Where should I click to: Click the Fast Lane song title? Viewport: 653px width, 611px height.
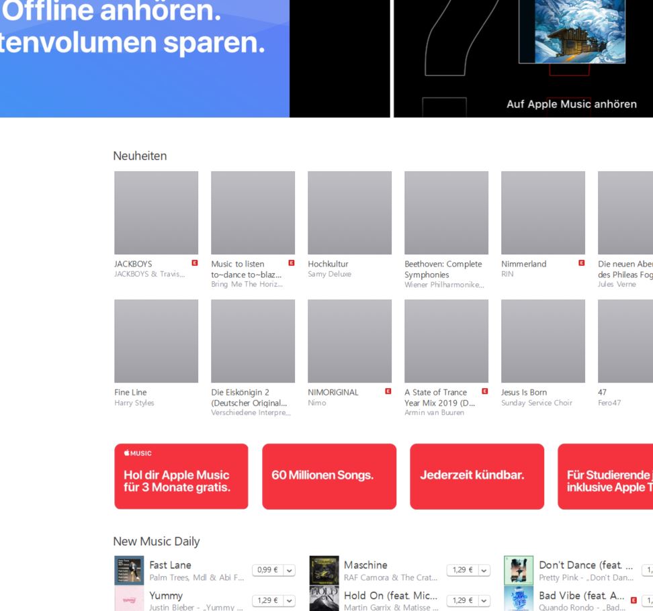click(171, 565)
